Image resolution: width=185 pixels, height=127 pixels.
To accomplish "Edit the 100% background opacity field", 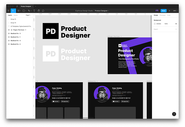I will coord(166,24).
